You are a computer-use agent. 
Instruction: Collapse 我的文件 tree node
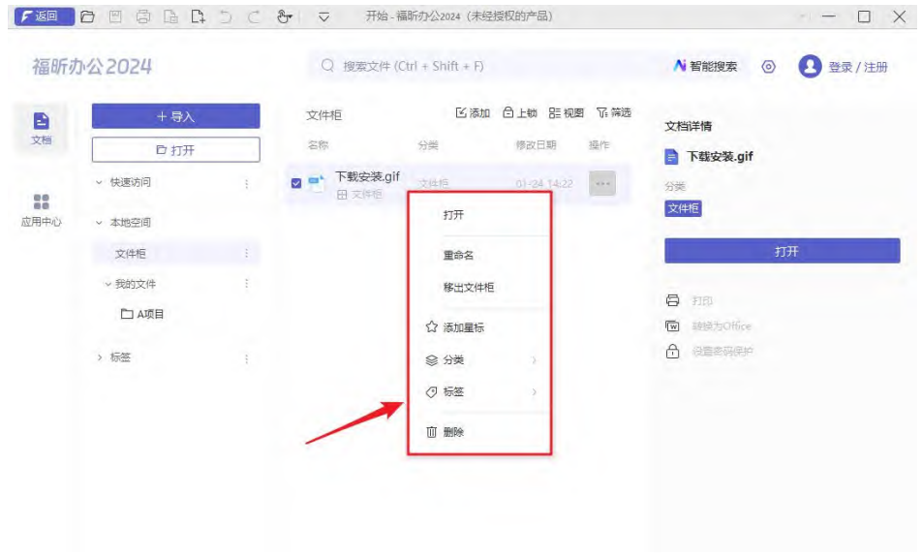point(108,284)
